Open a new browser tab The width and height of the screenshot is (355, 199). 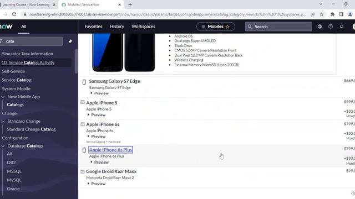point(130,4)
